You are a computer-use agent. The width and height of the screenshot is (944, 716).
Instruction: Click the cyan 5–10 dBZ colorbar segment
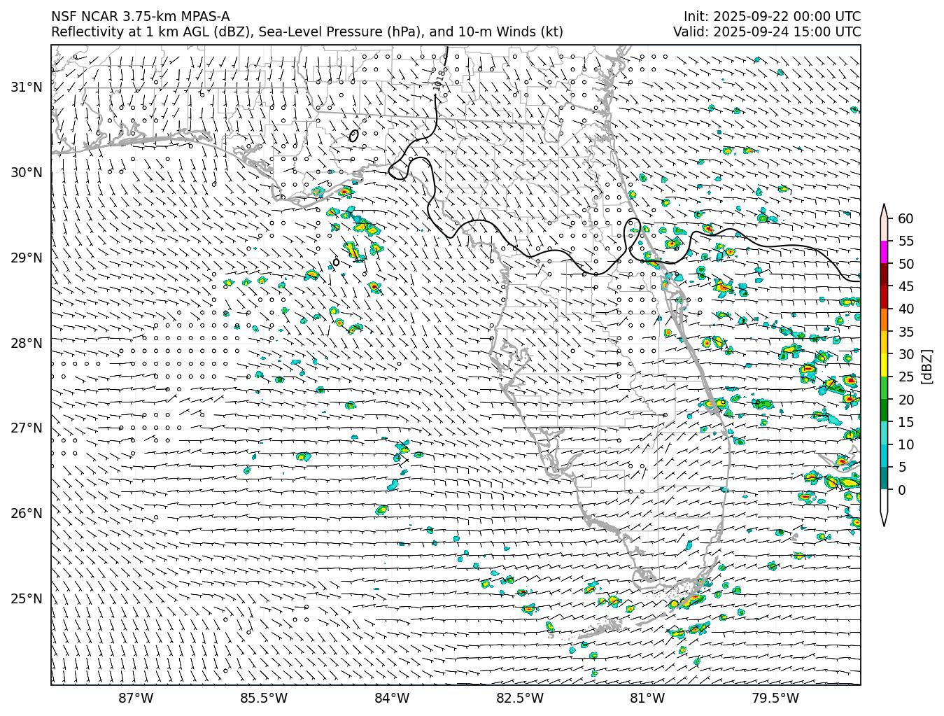(x=884, y=456)
